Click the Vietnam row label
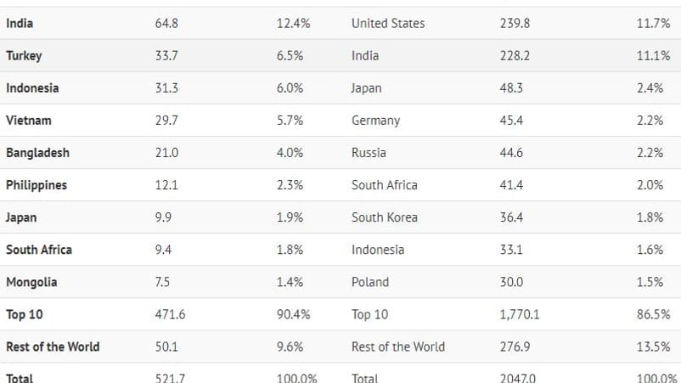 29,121
